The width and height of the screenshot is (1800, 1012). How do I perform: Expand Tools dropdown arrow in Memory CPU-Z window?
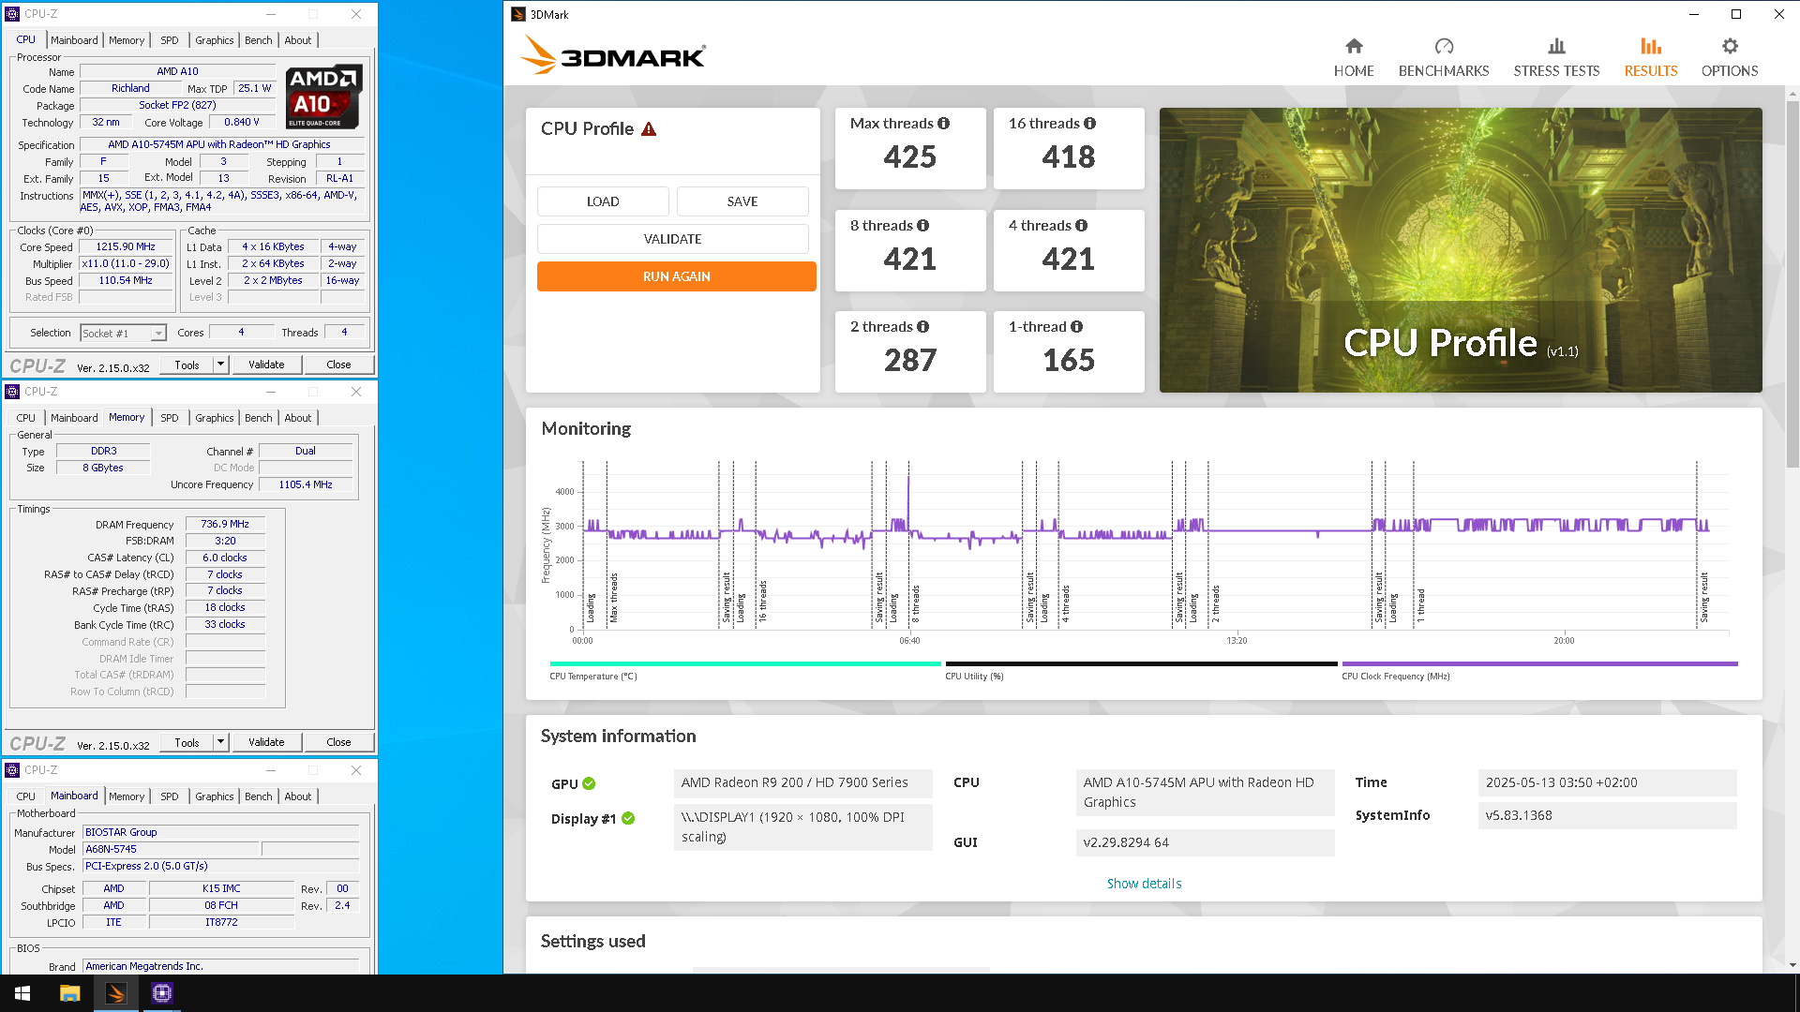(x=221, y=742)
